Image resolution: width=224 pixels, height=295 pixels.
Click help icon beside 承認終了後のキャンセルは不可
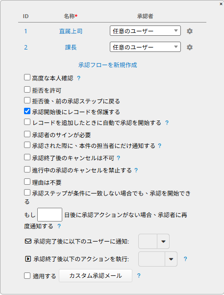coord(119,158)
